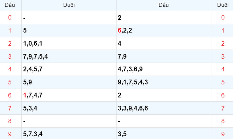Select red head digit 3 in left column
Viewport: 233px width, 139px height.
(10, 56)
